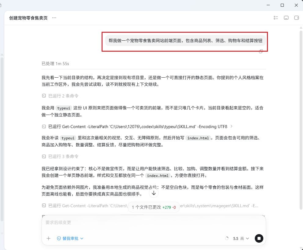Click terminal icon beside imagegen SKILL.md command

[44, 205]
